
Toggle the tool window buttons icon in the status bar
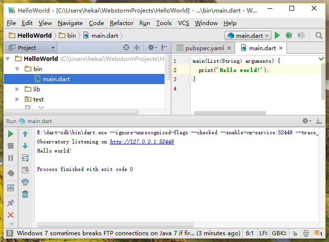[10, 233]
